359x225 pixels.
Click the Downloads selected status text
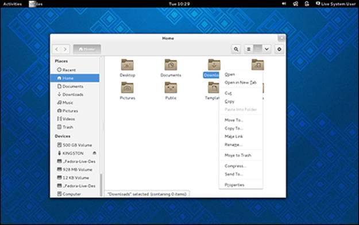click(147, 194)
